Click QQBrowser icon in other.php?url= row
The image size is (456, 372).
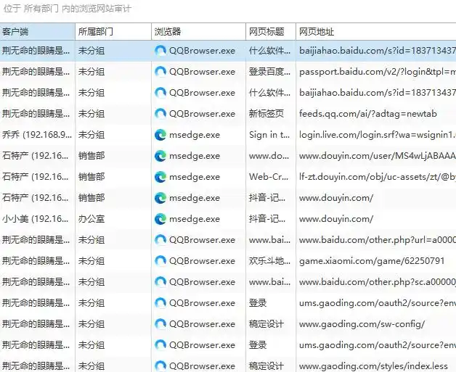point(160,240)
